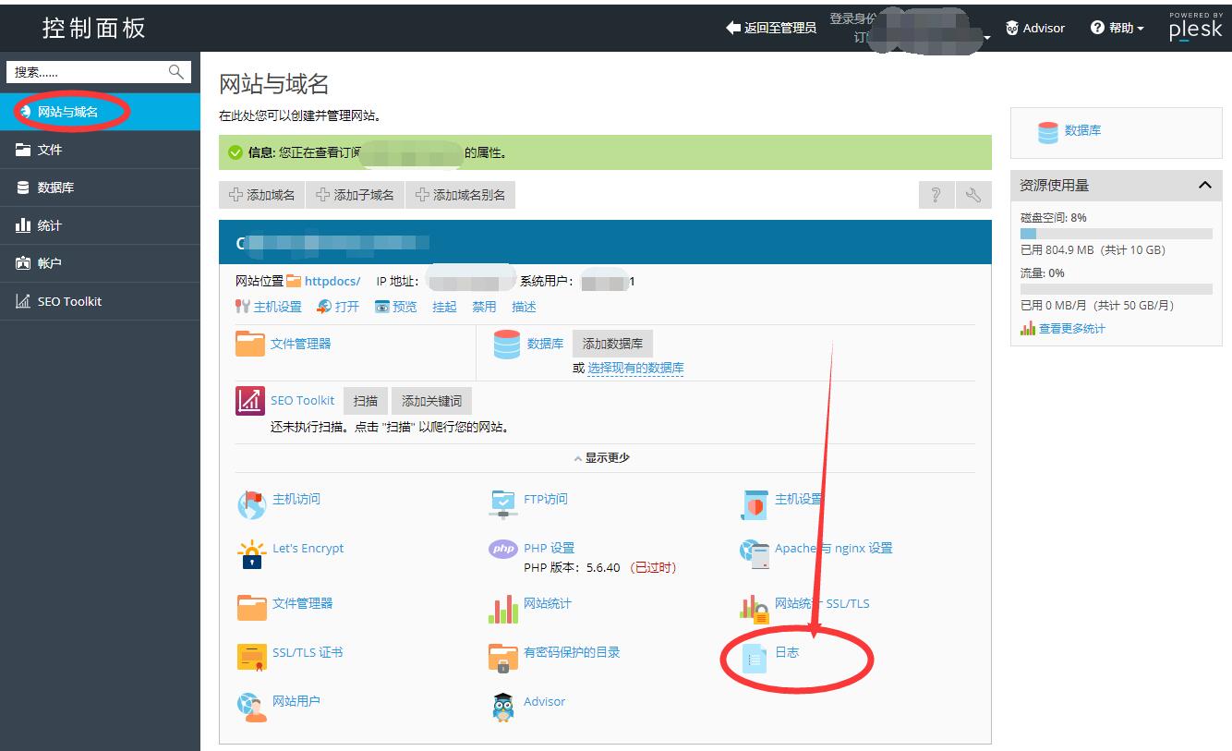1232x751 pixels.
Task: Open the 网站统计 bar chart icon
Action: [502, 609]
